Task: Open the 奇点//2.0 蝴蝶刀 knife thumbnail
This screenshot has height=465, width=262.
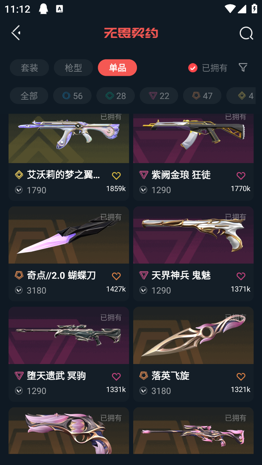Action: pos(69,235)
